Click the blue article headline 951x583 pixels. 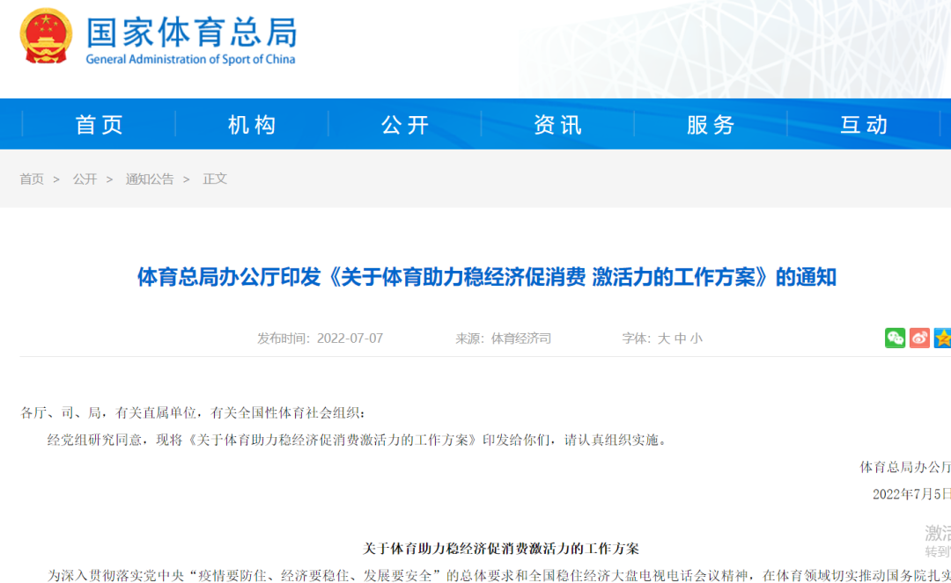[486, 278]
